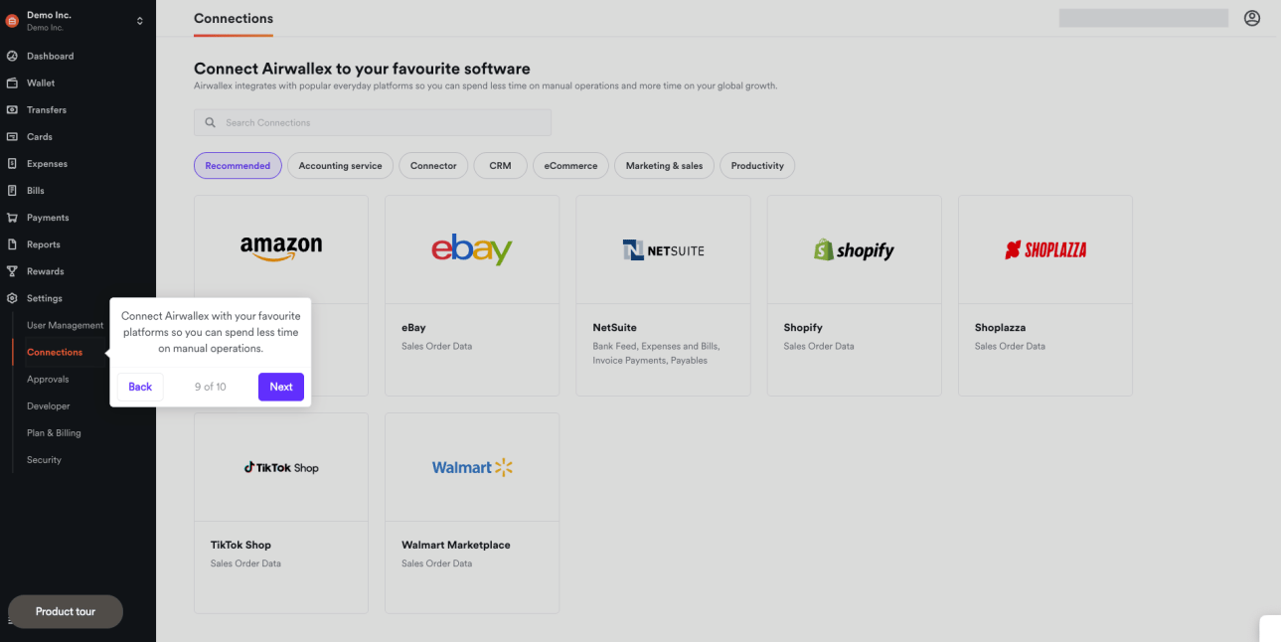The image size is (1281, 642).
Task: Select the Transfers sidebar icon
Action: pos(12,109)
